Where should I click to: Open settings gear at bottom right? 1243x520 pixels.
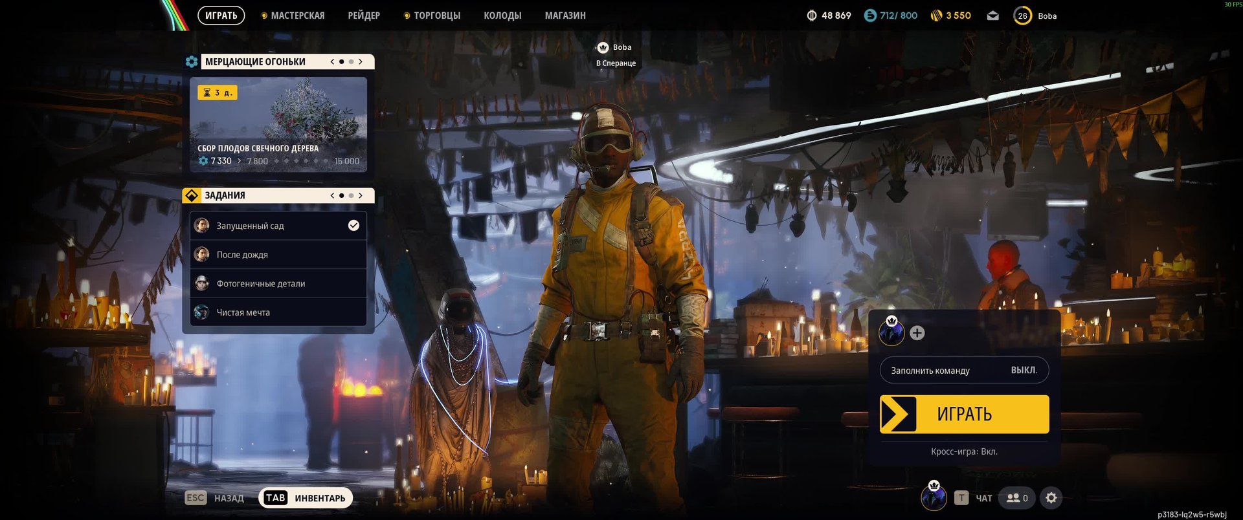point(1051,498)
